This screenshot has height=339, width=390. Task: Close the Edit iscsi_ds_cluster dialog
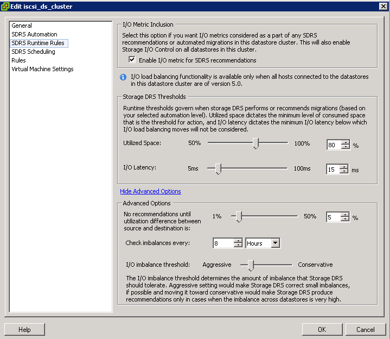pyautogui.click(x=383, y=7)
